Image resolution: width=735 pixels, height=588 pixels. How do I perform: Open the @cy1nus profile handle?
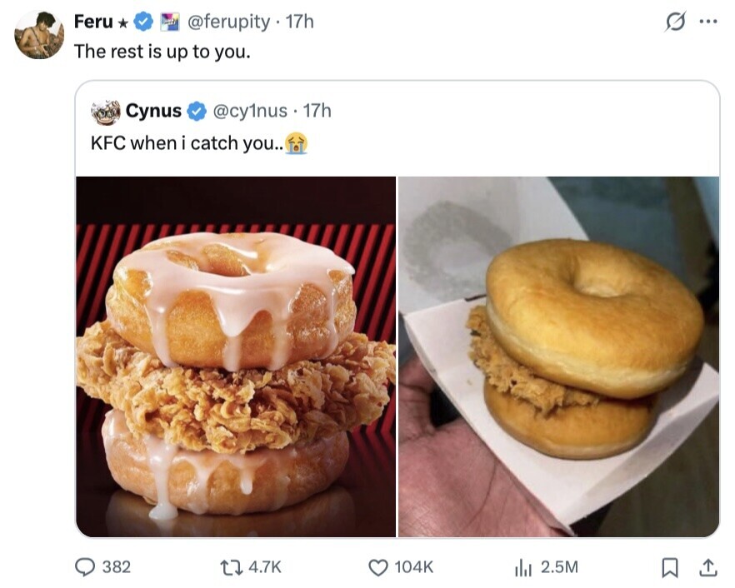pos(250,110)
